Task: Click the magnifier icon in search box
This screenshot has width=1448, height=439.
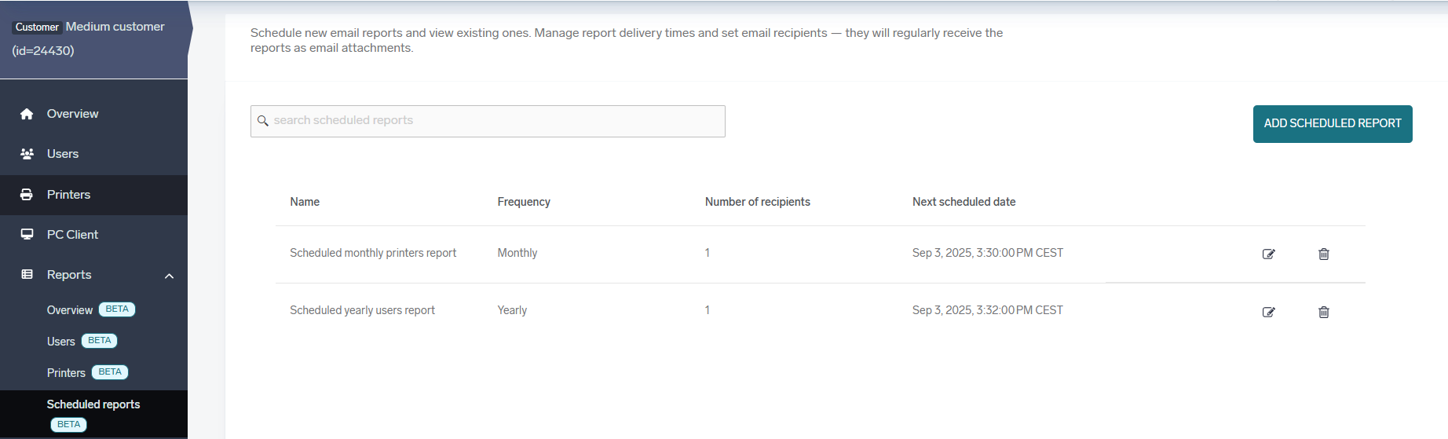Action: (x=263, y=121)
